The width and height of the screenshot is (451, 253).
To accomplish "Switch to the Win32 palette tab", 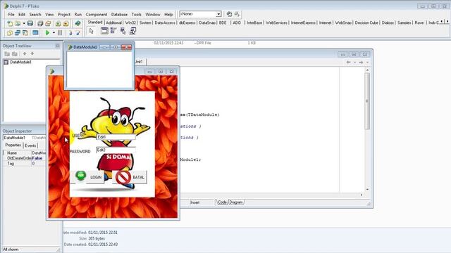I will click(x=130, y=22).
